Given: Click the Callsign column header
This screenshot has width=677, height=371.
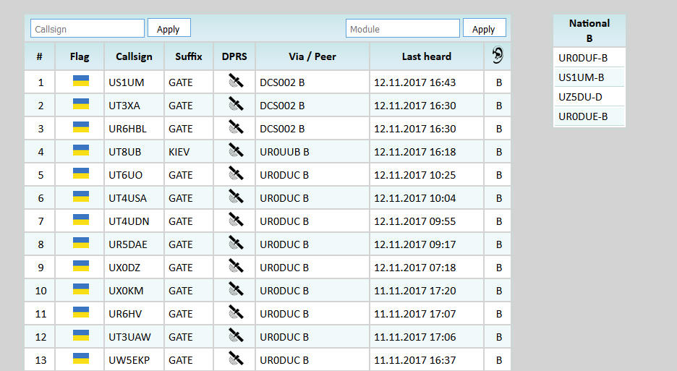Looking at the screenshot, I should pyautogui.click(x=134, y=56).
